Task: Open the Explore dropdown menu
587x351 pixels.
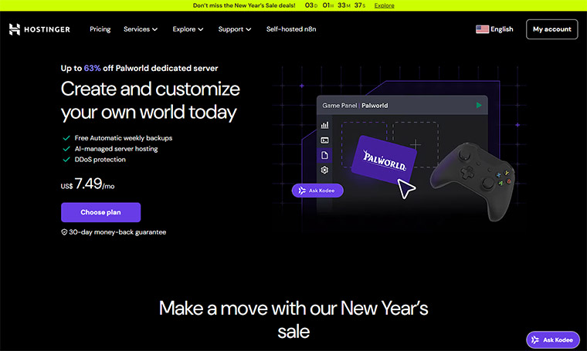Action: 188,29
